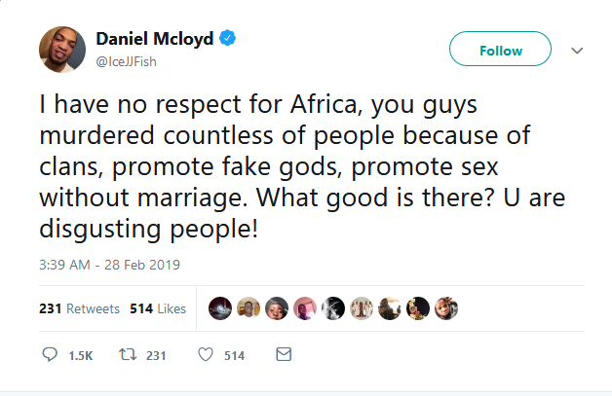The width and height of the screenshot is (612, 396).
Task: View the 514 Likes list
Action: tap(158, 308)
